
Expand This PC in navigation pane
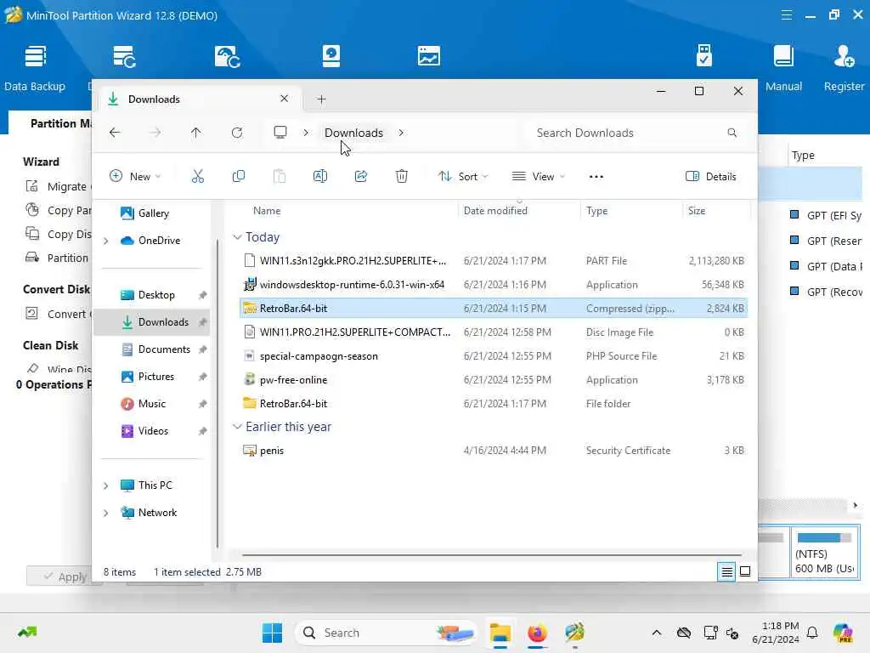[105, 485]
